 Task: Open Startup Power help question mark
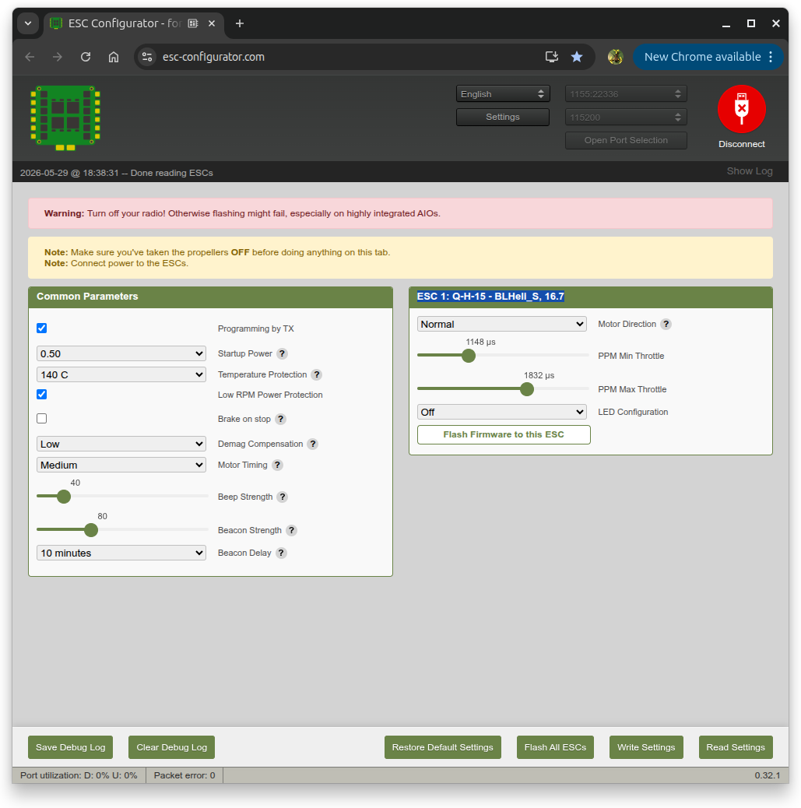(x=282, y=354)
